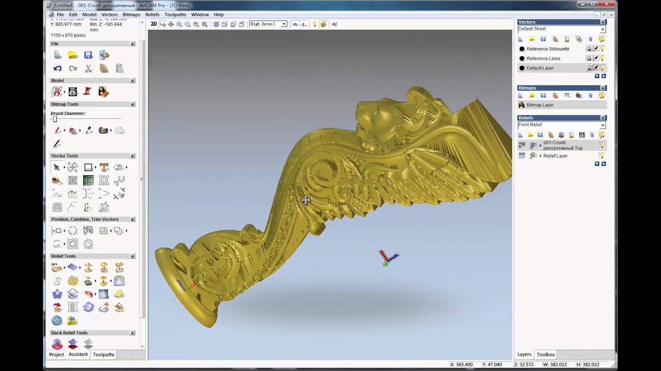Click the star Shape Editor relief tool

point(57,294)
